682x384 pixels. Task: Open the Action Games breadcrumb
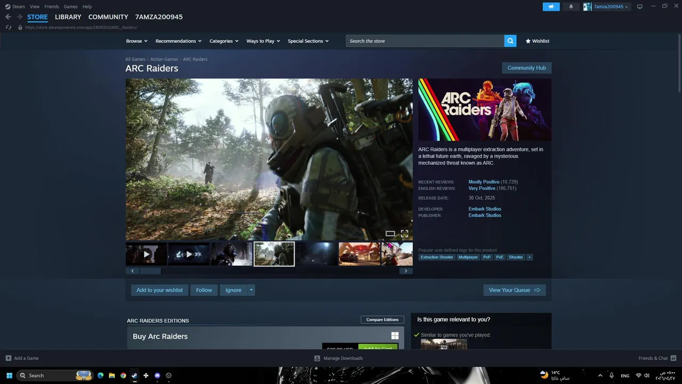pyautogui.click(x=164, y=59)
